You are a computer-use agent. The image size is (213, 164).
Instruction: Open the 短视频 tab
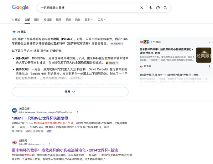48,20
